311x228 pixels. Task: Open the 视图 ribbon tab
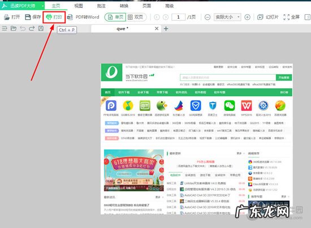tap(79, 6)
